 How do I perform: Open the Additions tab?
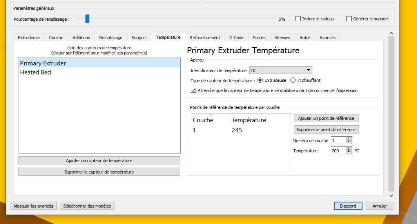(82, 38)
